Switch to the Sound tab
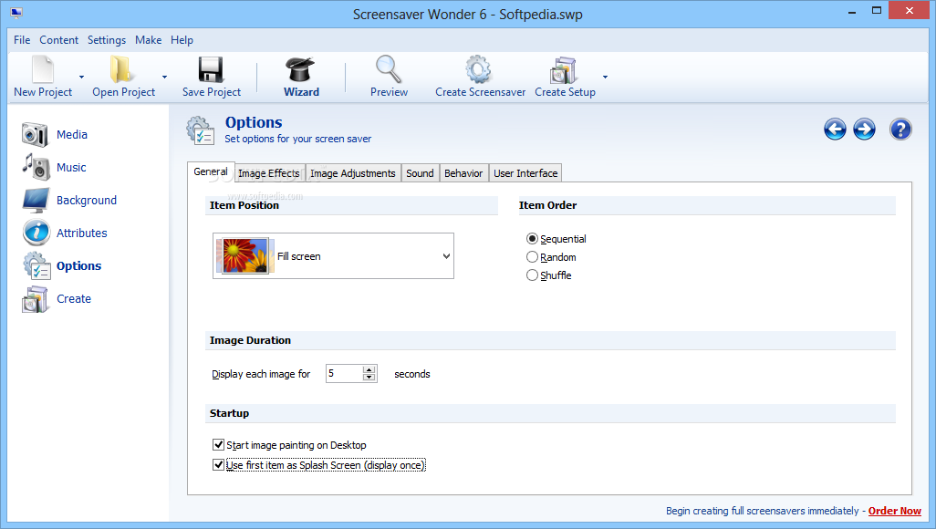This screenshot has height=529, width=936. 420,173
